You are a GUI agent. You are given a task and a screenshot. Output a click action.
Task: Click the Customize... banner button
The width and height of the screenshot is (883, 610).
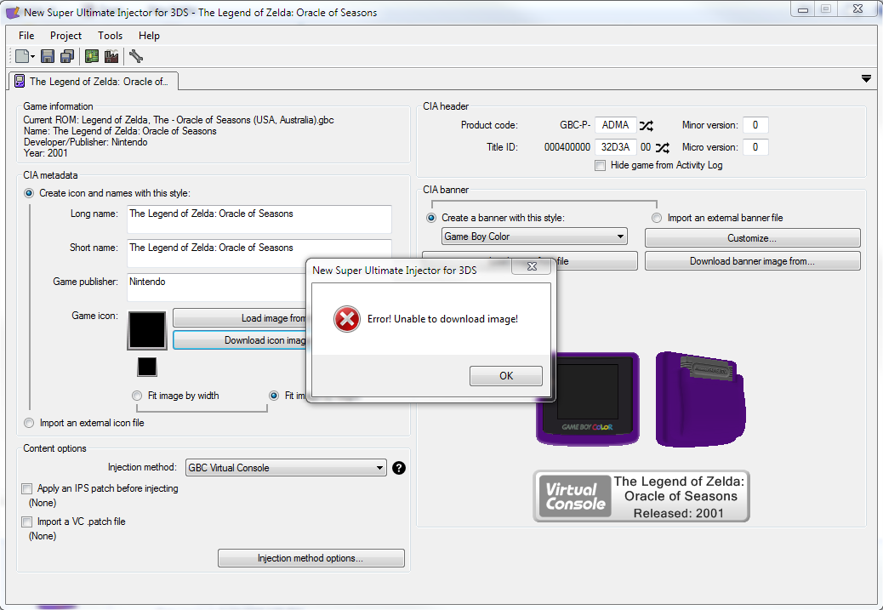(x=752, y=238)
